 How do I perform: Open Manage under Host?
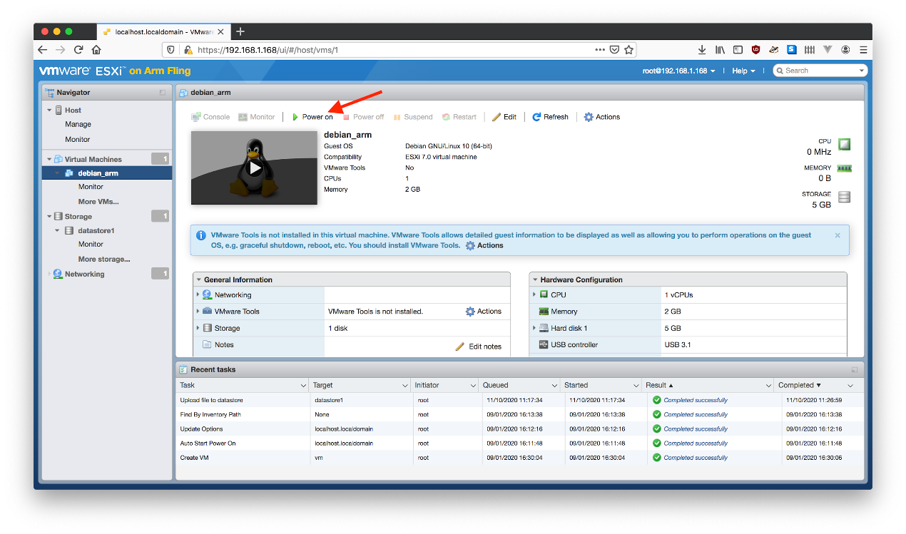pyautogui.click(x=78, y=125)
